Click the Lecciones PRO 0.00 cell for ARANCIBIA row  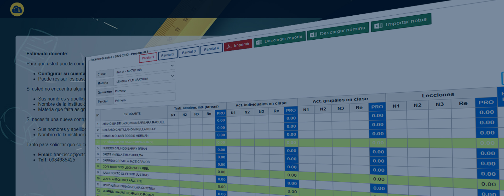[486, 112]
